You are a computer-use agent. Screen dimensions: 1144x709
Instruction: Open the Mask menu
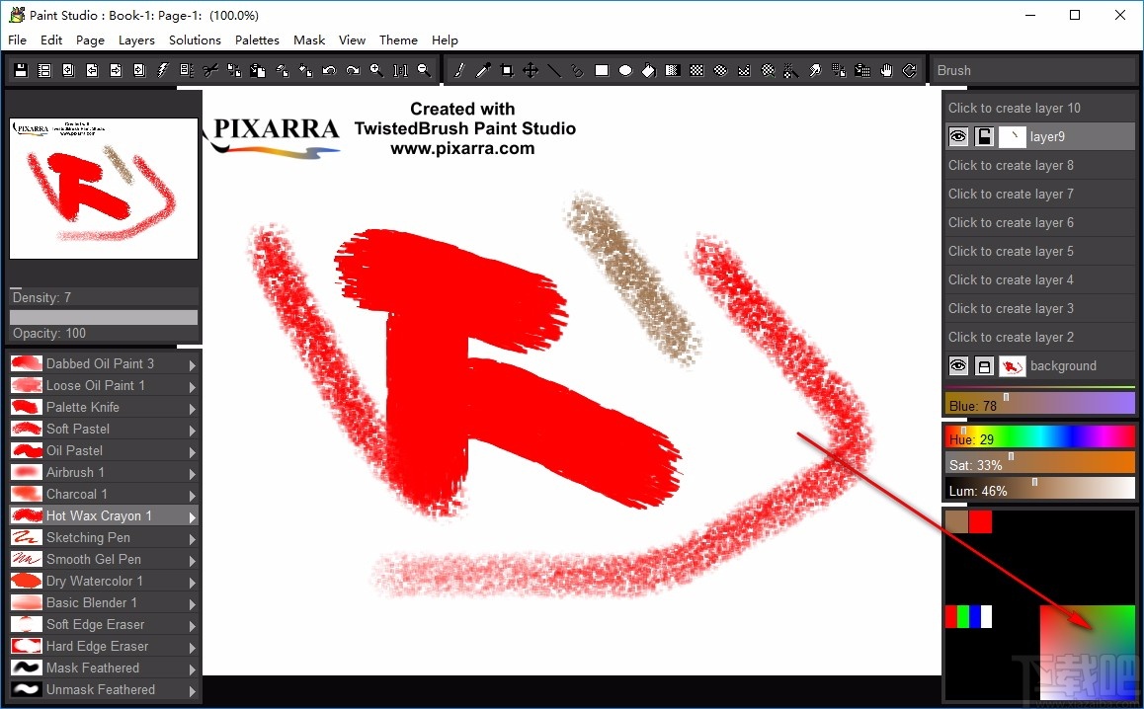[x=309, y=39]
